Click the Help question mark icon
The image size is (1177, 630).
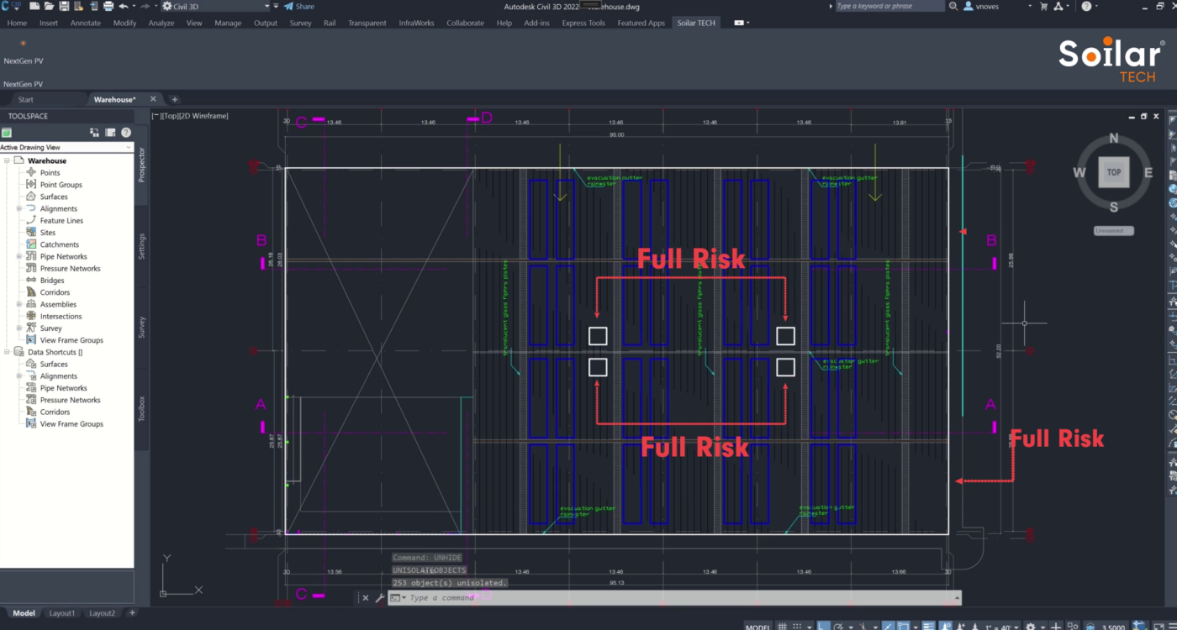tap(1086, 6)
